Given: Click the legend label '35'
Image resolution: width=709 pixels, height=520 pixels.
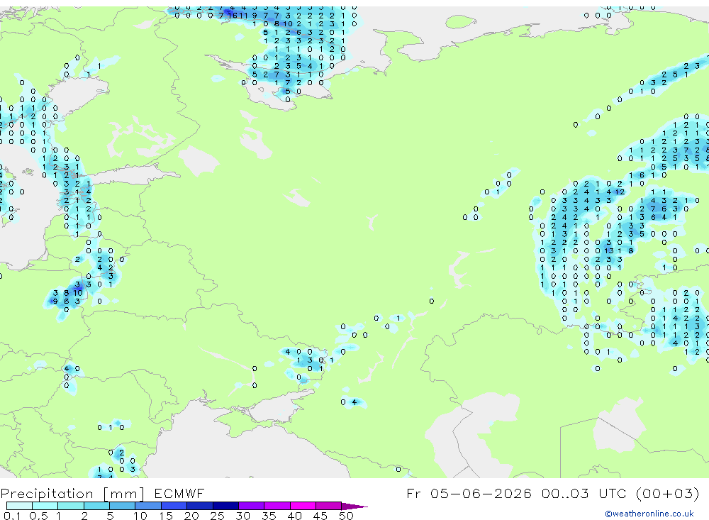Looking at the screenshot, I should (x=269, y=516).
